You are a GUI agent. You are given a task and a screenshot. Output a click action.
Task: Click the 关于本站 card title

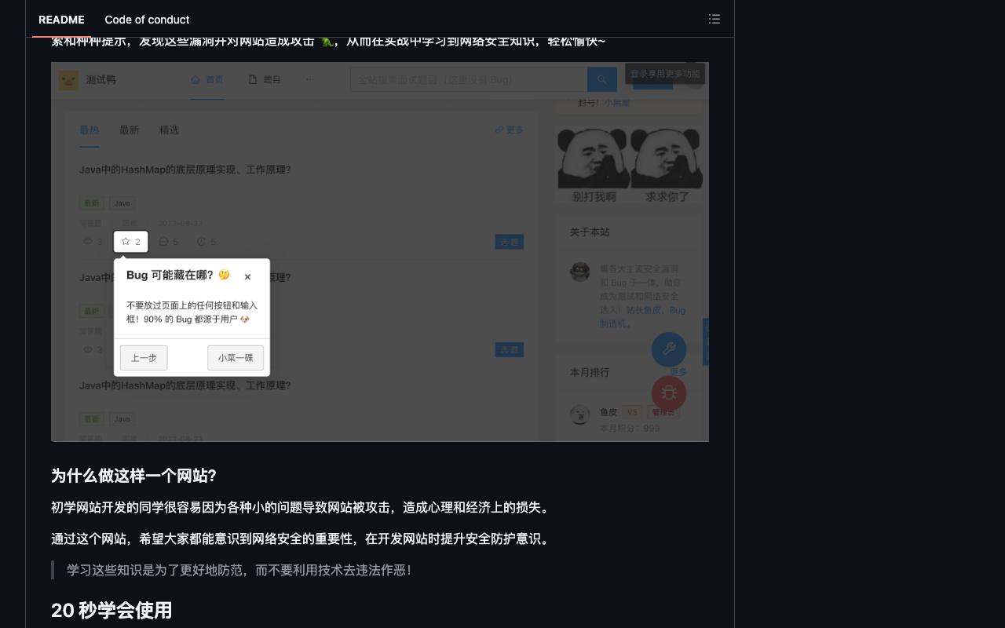pos(590,232)
